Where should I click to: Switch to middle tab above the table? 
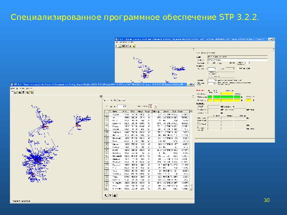click(x=113, y=100)
